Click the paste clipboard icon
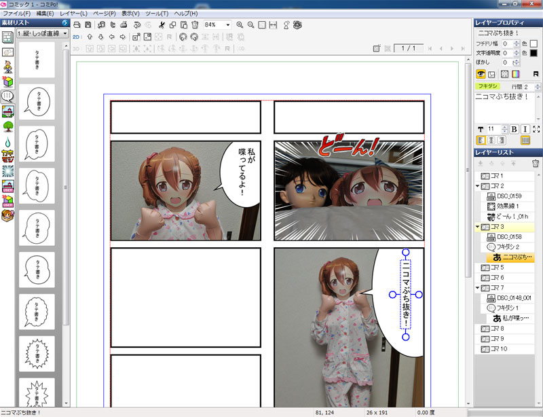 click(184, 25)
